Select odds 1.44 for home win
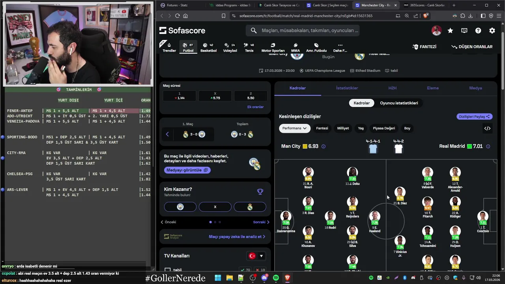Viewport: 505px width, 284px height. [180, 96]
